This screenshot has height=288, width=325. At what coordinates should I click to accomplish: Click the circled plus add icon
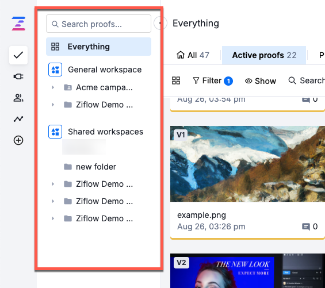(x=18, y=140)
